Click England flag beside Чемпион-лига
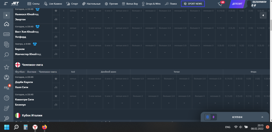 coord(18,65)
